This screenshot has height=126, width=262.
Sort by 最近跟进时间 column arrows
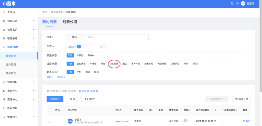click(215, 110)
